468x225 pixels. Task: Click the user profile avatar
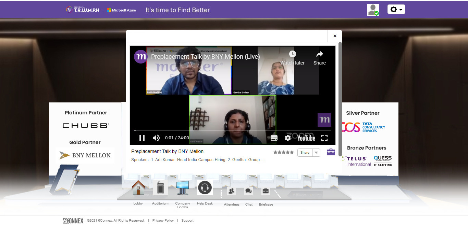coord(373,10)
